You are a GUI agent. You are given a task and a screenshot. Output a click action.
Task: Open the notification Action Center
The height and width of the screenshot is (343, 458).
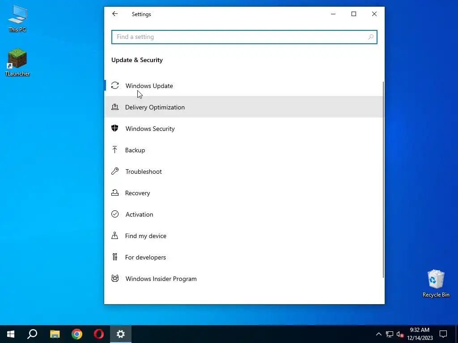click(x=443, y=334)
